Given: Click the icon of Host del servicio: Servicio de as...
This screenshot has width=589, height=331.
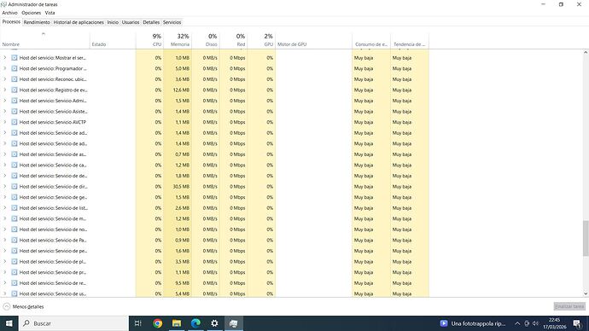Looking at the screenshot, I should click(15, 154).
